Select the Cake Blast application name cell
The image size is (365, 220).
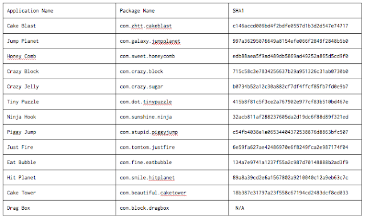point(59,26)
